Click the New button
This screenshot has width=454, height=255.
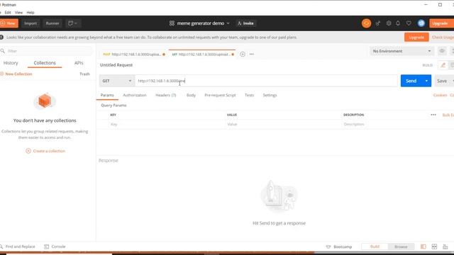coord(9,23)
